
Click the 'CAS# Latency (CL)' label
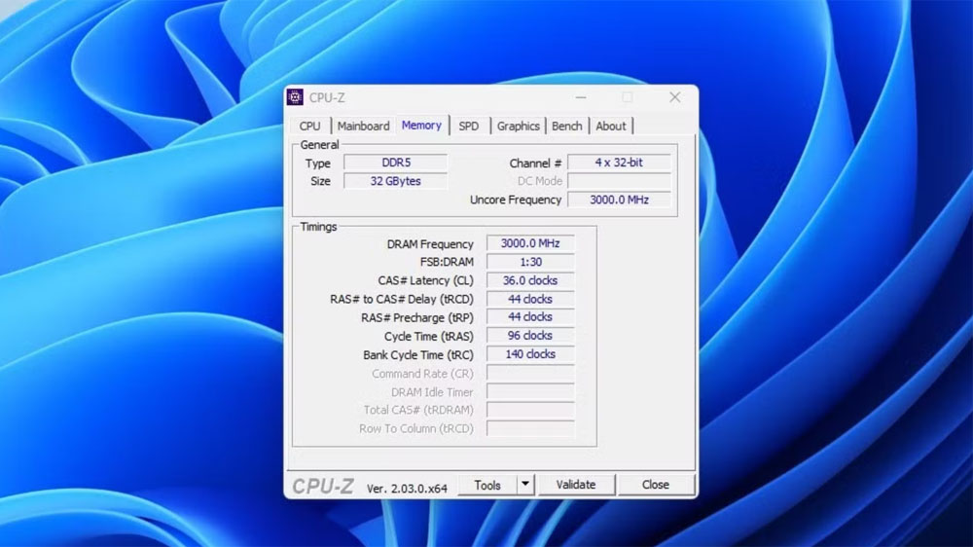point(426,280)
